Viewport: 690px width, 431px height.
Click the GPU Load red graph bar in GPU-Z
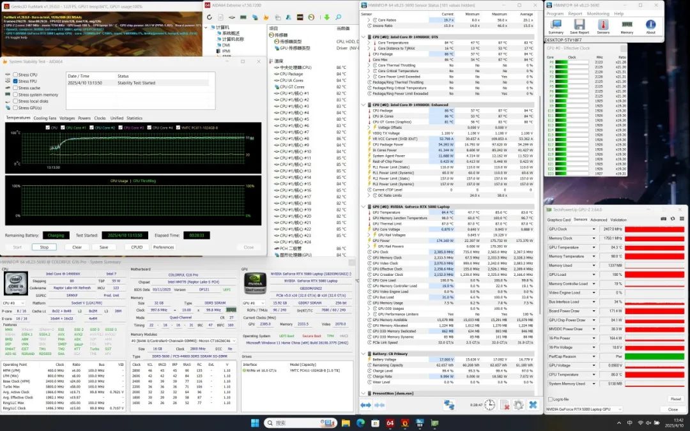(x=655, y=275)
